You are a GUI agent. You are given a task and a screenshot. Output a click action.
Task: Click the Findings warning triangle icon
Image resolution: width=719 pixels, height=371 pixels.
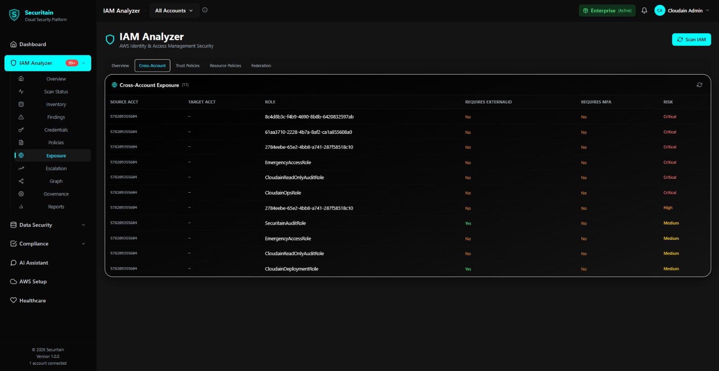pyautogui.click(x=21, y=117)
